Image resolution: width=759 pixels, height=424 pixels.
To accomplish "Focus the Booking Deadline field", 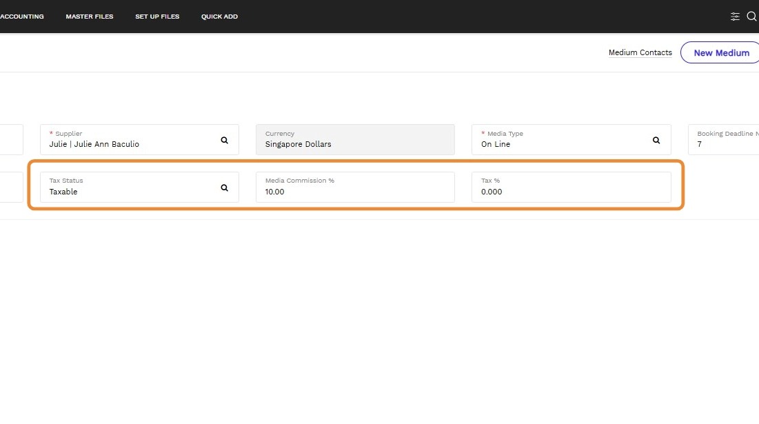I will coord(724,140).
